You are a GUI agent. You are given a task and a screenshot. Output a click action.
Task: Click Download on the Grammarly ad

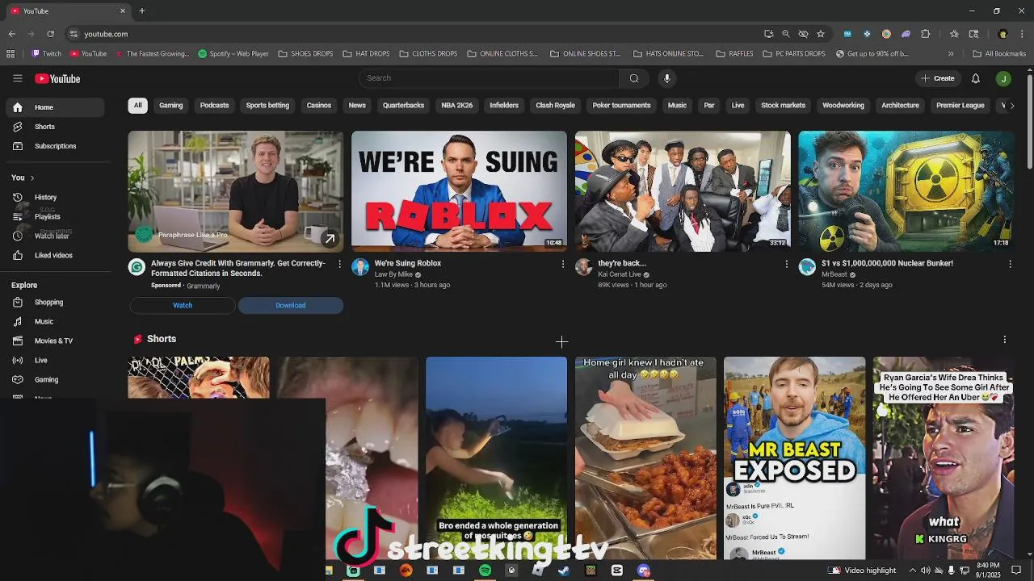click(x=290, y=305)
